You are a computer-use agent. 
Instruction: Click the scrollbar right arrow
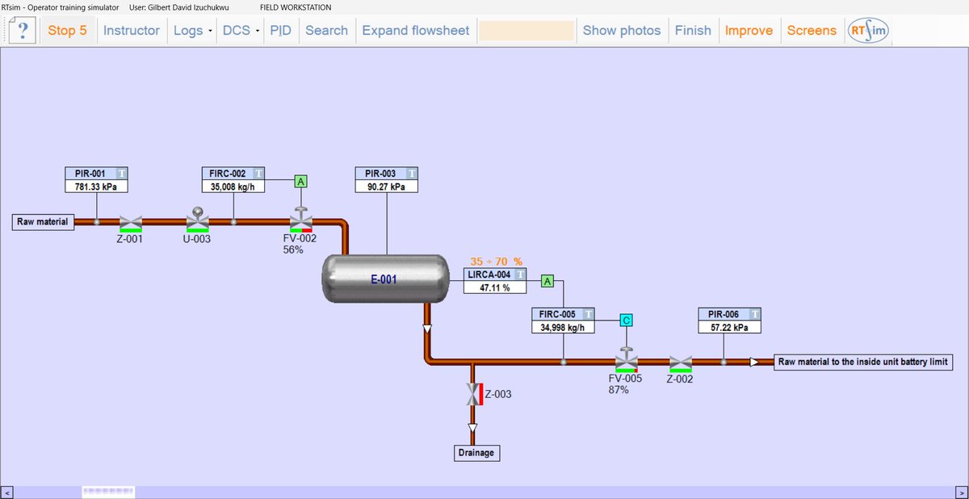[963, 492]
